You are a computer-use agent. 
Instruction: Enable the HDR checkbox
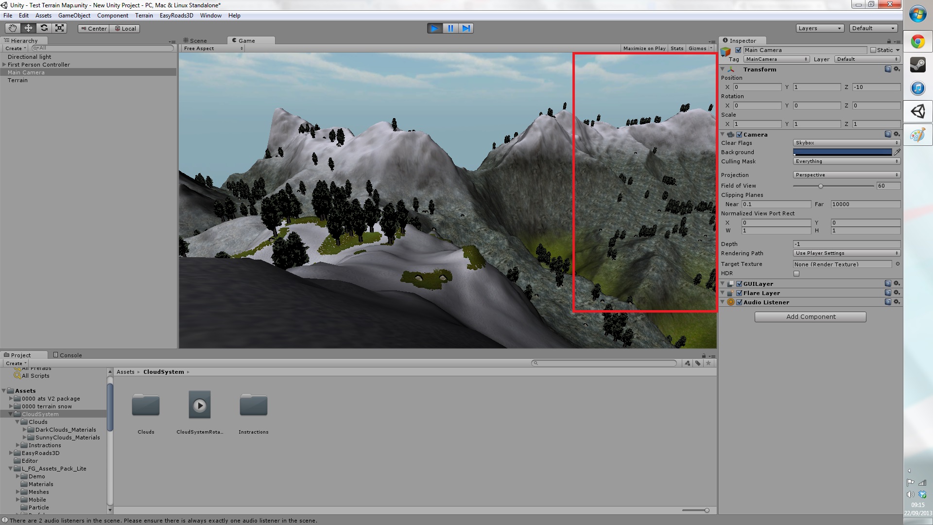pos(796,274)
